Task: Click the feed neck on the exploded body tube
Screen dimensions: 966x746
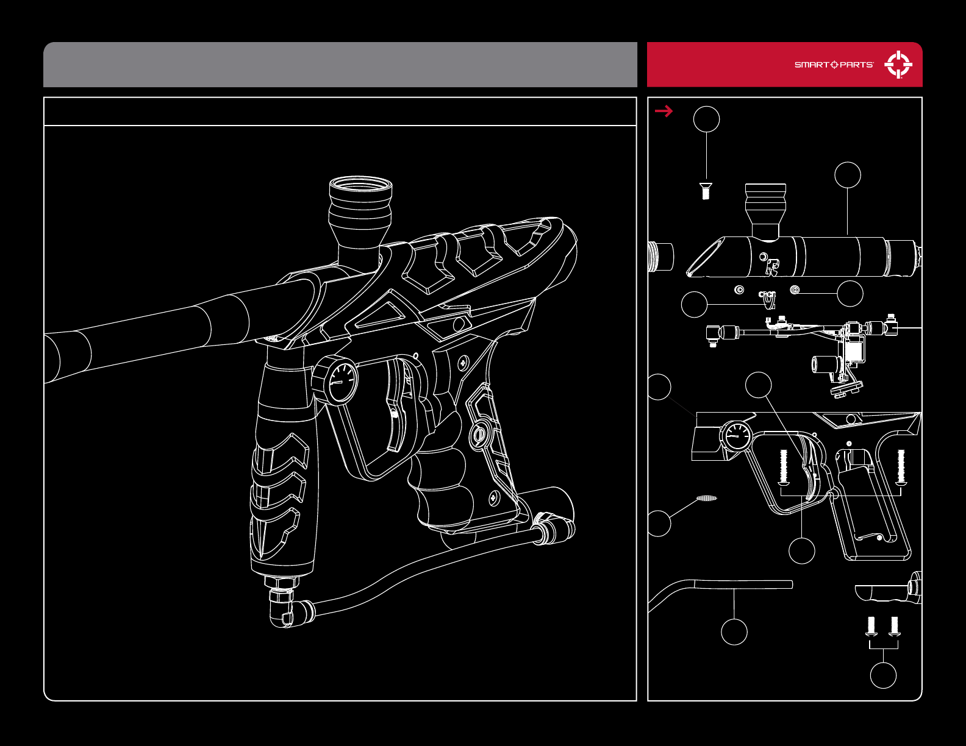Action: (765, 211)
